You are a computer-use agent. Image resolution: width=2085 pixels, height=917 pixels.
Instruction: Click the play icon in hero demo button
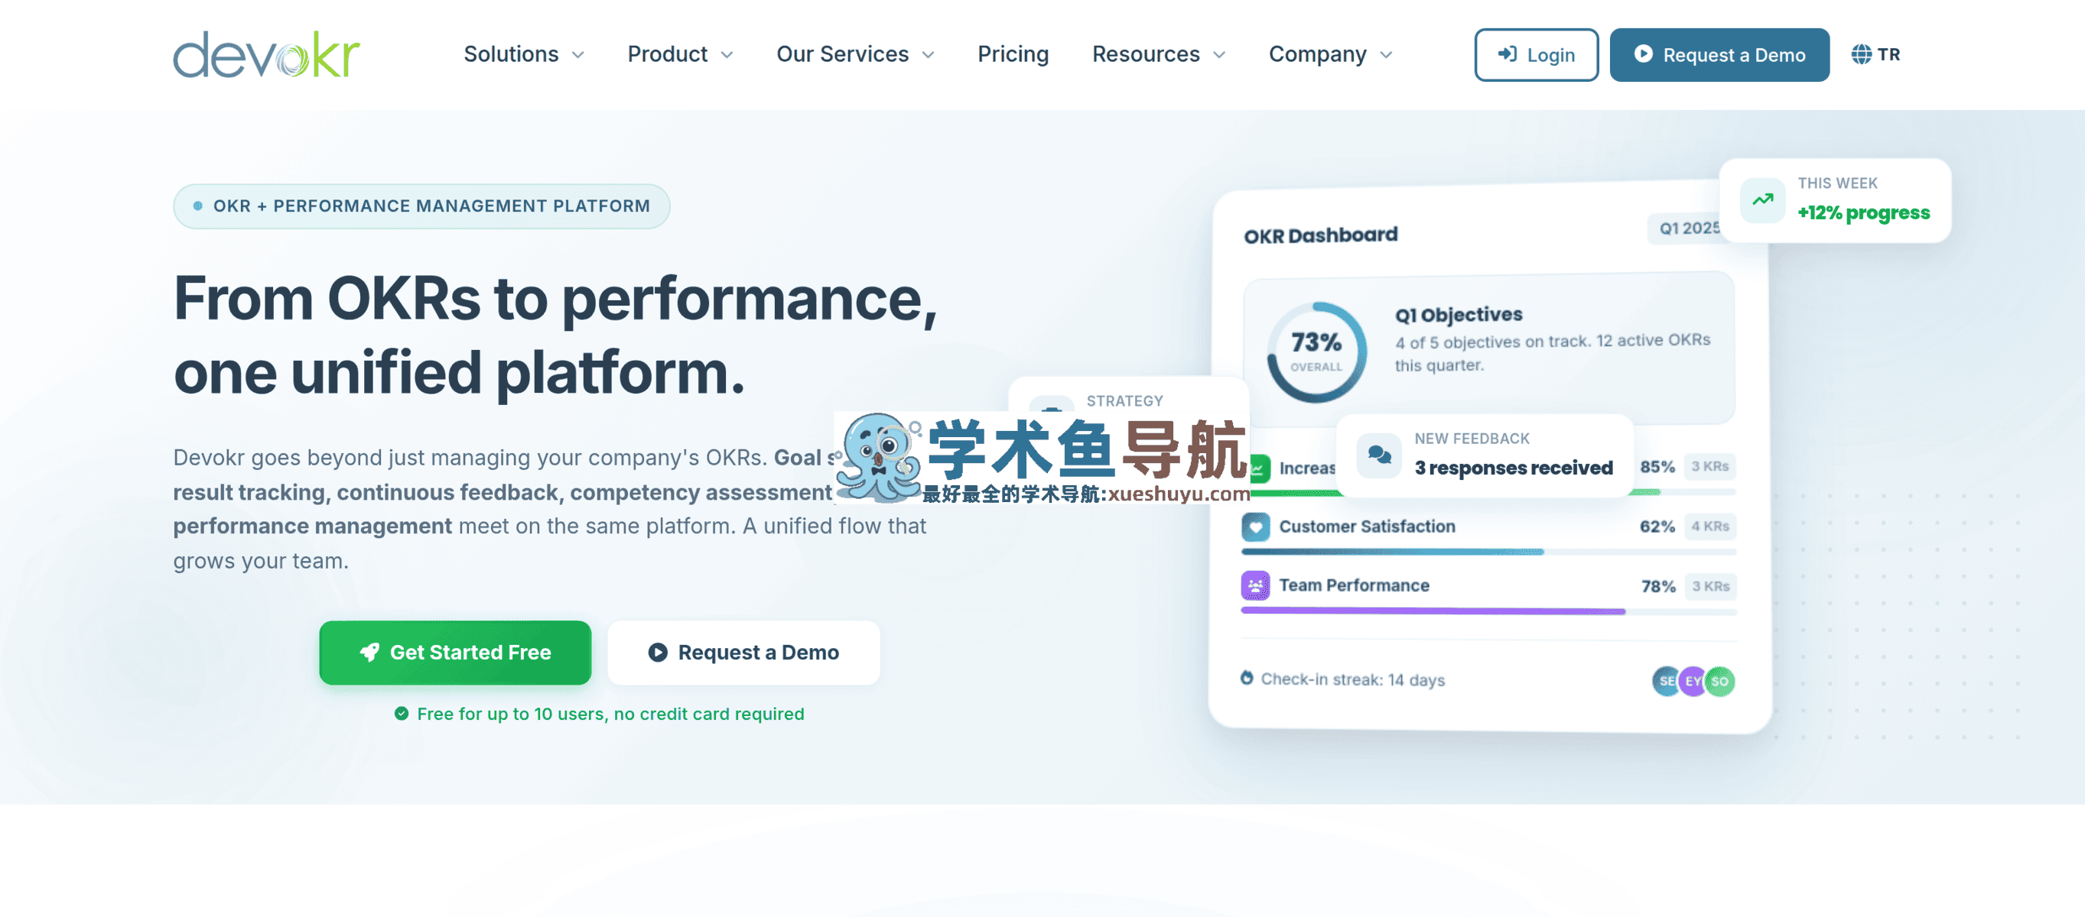[657, 652]
